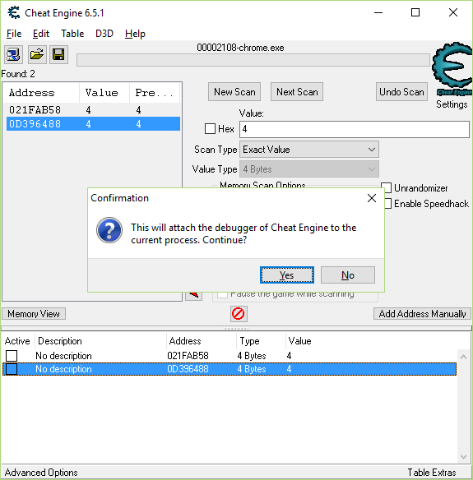Open Memory View
Viewport: 473px width, 480px height.
click(34, 314)
